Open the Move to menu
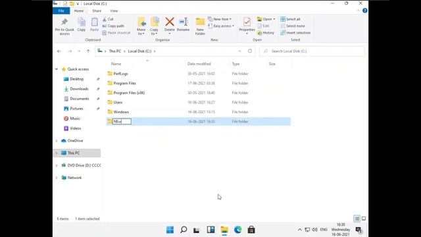 click(x=141, y=26)
